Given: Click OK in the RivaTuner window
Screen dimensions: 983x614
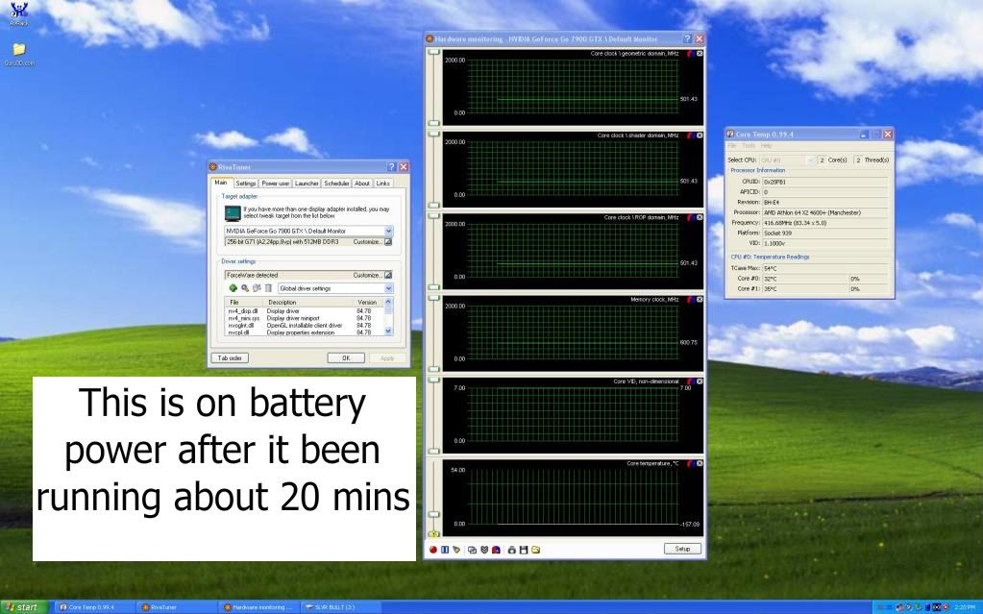Looking at the screenshot, I should click(x=346, y=357).
